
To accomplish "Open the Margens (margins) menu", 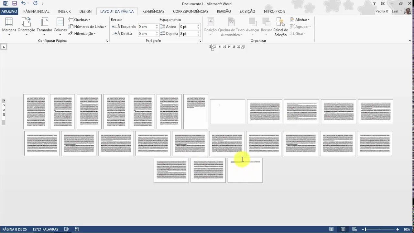I will click(x=9, y=27).
